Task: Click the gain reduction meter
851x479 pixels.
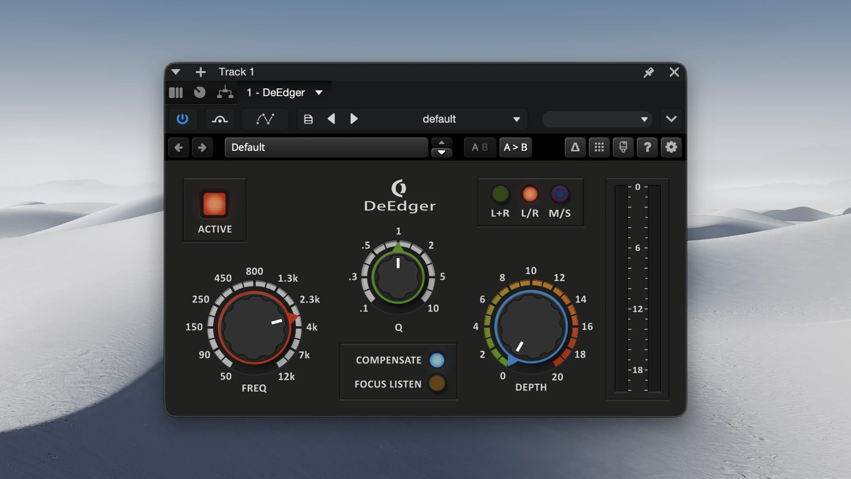Action: click(637, 289)
